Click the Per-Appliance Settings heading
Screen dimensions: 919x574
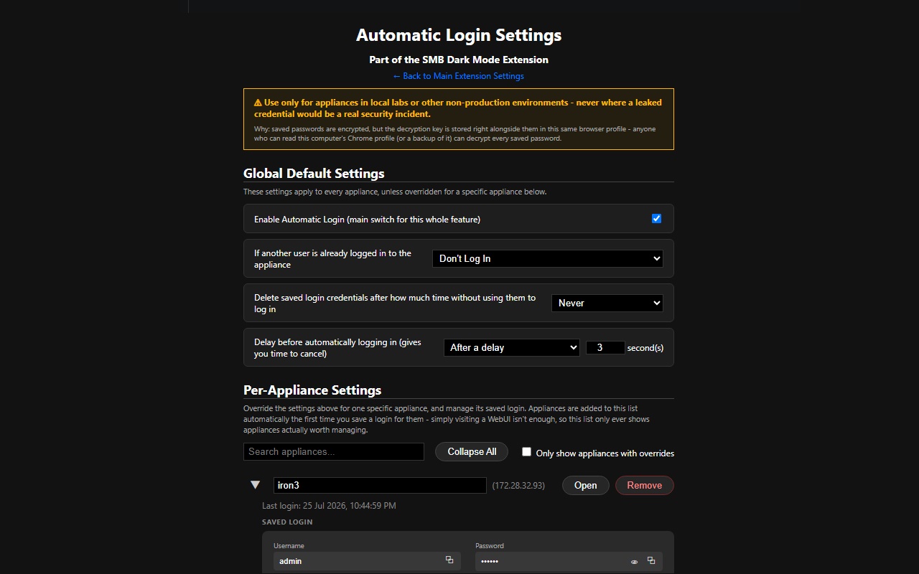tap(312, 390)
